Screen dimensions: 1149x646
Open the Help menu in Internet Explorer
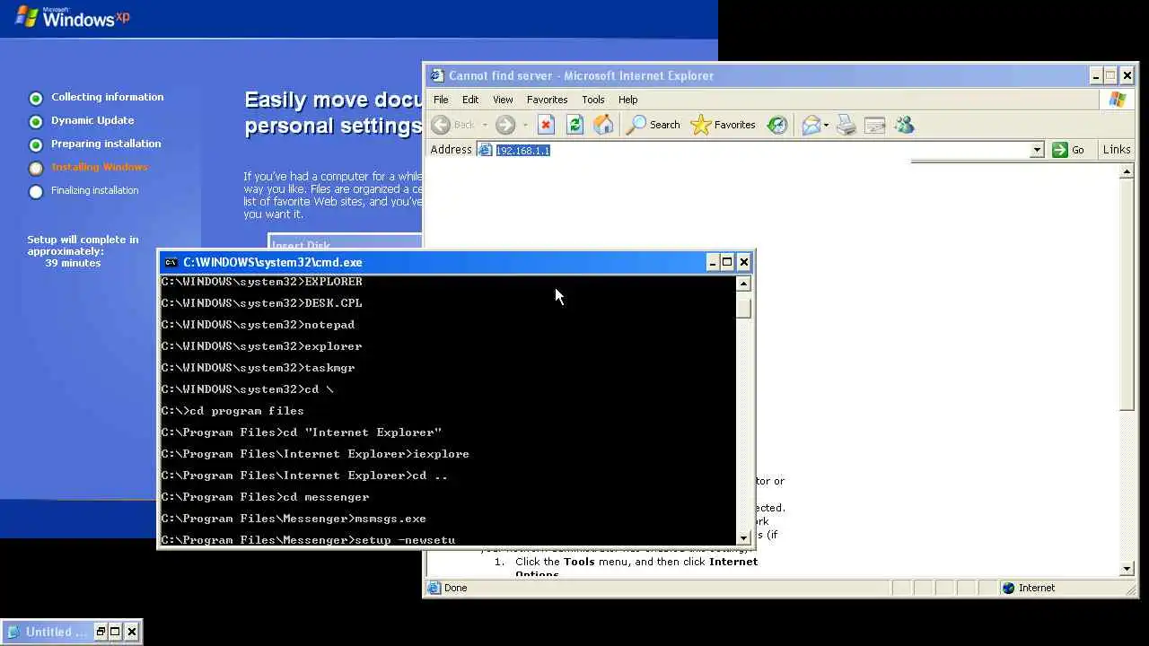coord(628,100)
